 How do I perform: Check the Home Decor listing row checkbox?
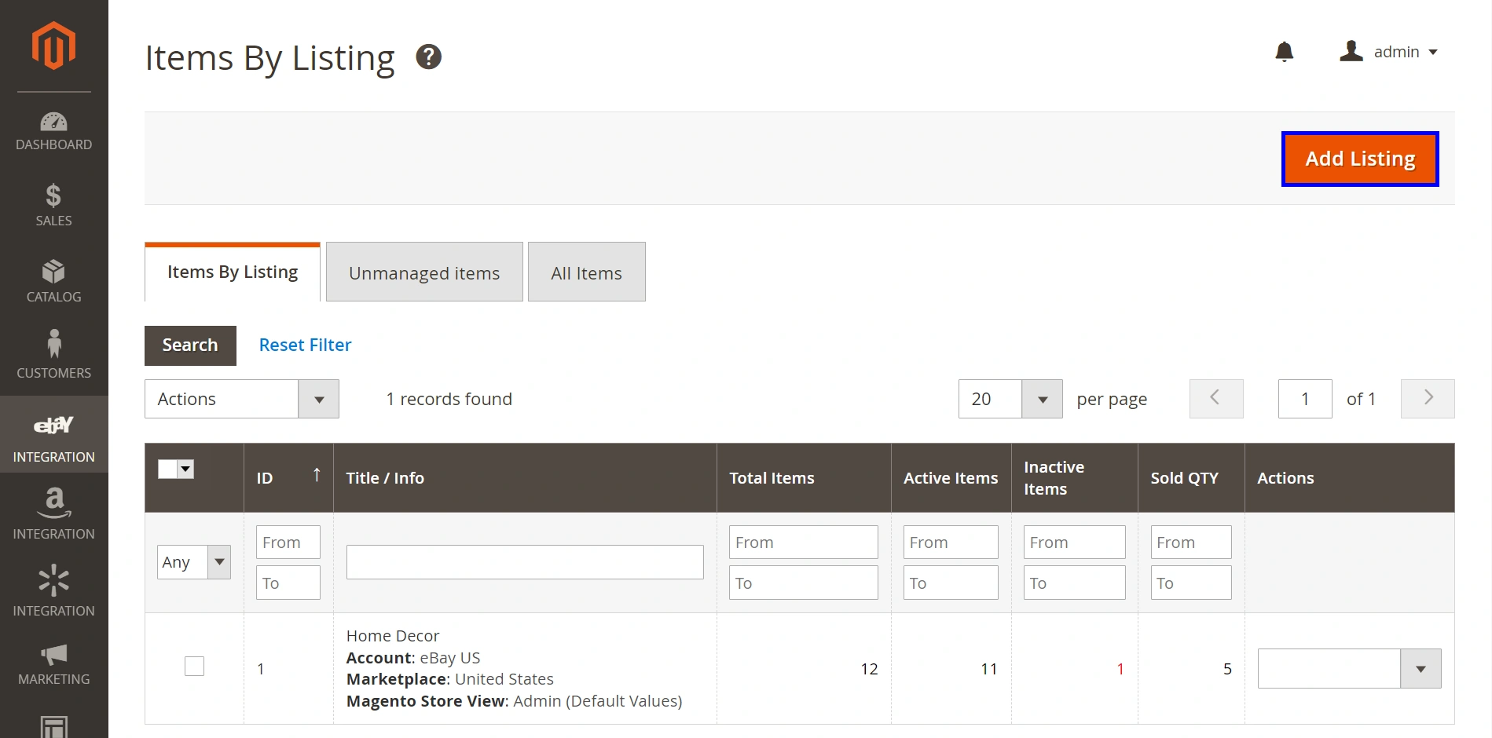[x=194, y=666]
